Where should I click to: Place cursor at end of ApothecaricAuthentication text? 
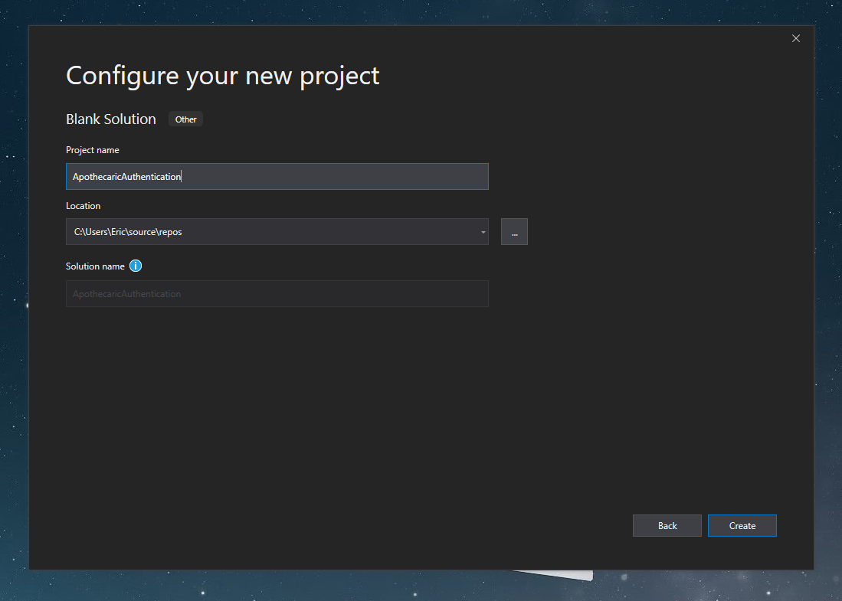pyautogui.click(x=182, y=177)
